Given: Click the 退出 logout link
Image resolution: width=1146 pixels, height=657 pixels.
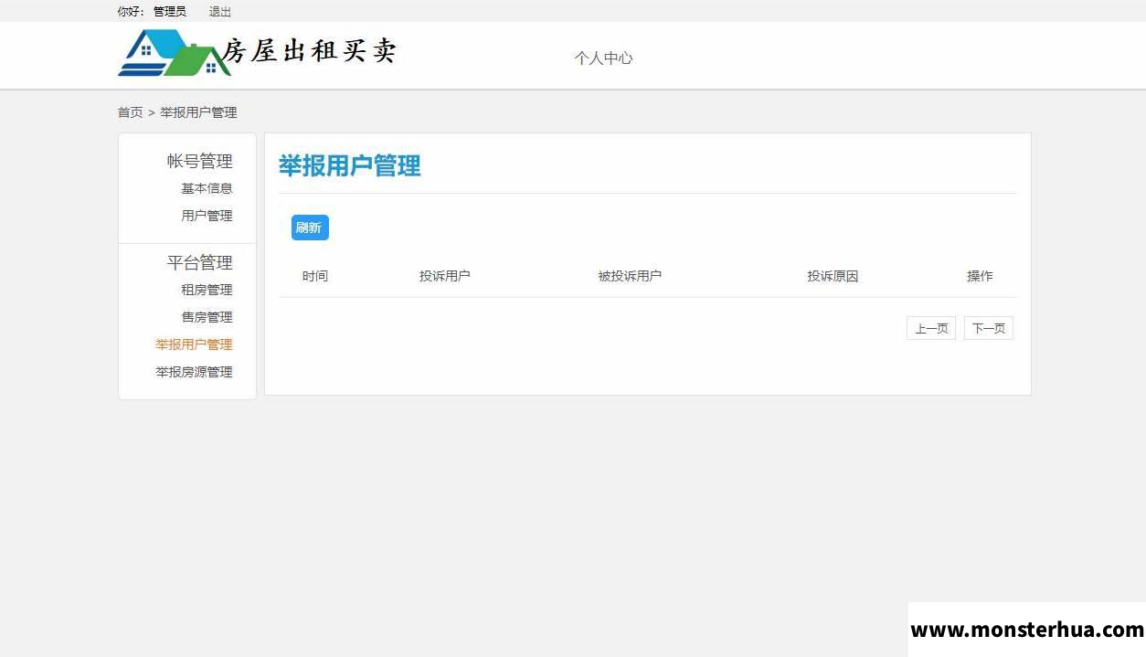Looking at the screenshot, I should [220, 12].
